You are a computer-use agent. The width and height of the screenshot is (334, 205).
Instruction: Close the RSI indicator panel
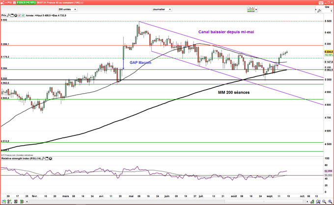click(51, 158)
